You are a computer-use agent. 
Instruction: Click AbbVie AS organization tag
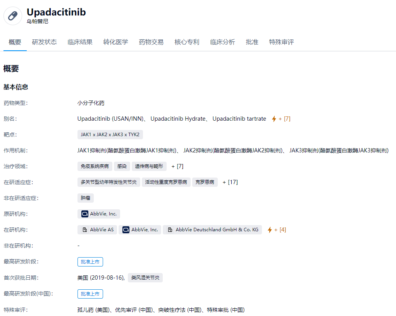tap(97, 230)
